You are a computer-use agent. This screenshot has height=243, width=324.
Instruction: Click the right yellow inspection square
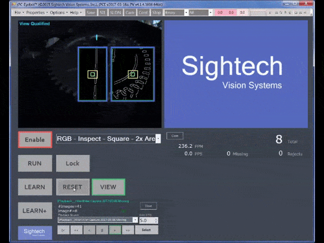(x=133, y=75)
